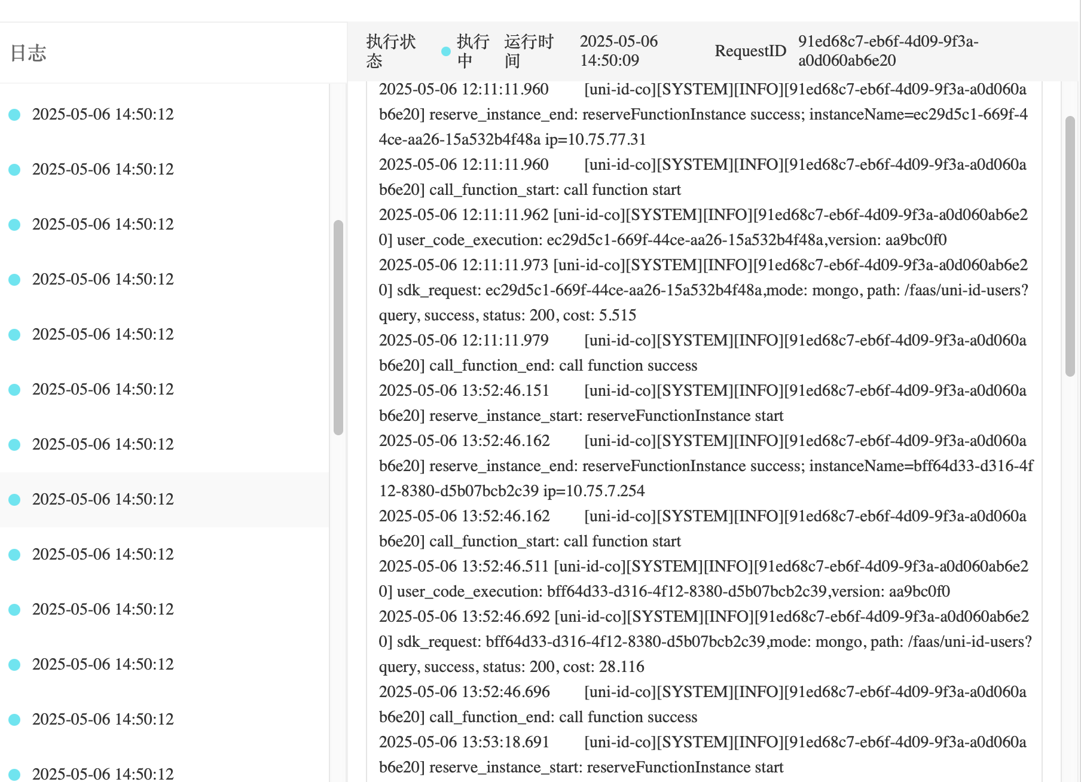Click the 执行状态 label in header
Screen dimensions: 1081x782
pyautogui.click(x=391, y=51)
